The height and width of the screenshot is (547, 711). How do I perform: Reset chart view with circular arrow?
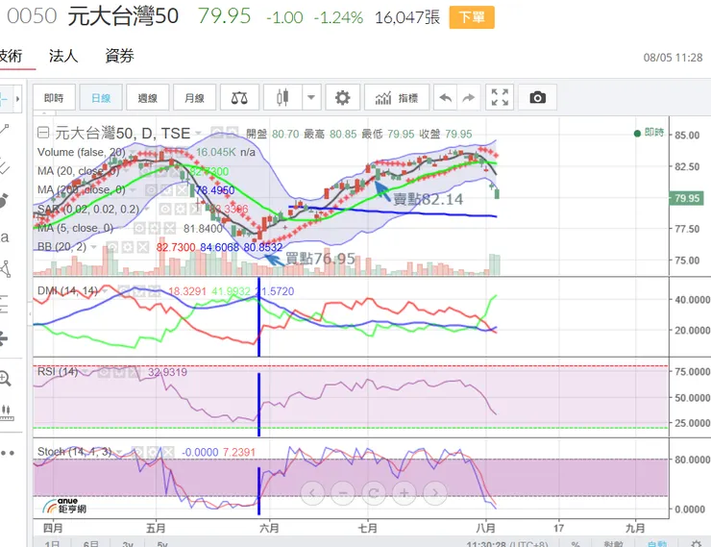[374, 493]
